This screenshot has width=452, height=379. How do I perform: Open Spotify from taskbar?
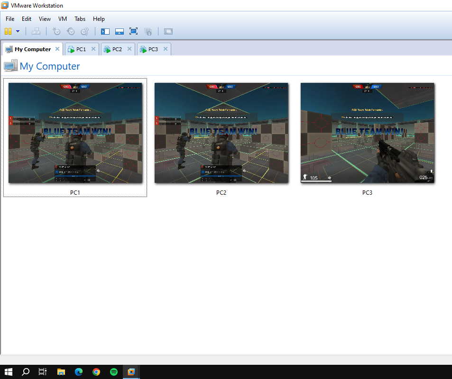click(x=114, y=372)
